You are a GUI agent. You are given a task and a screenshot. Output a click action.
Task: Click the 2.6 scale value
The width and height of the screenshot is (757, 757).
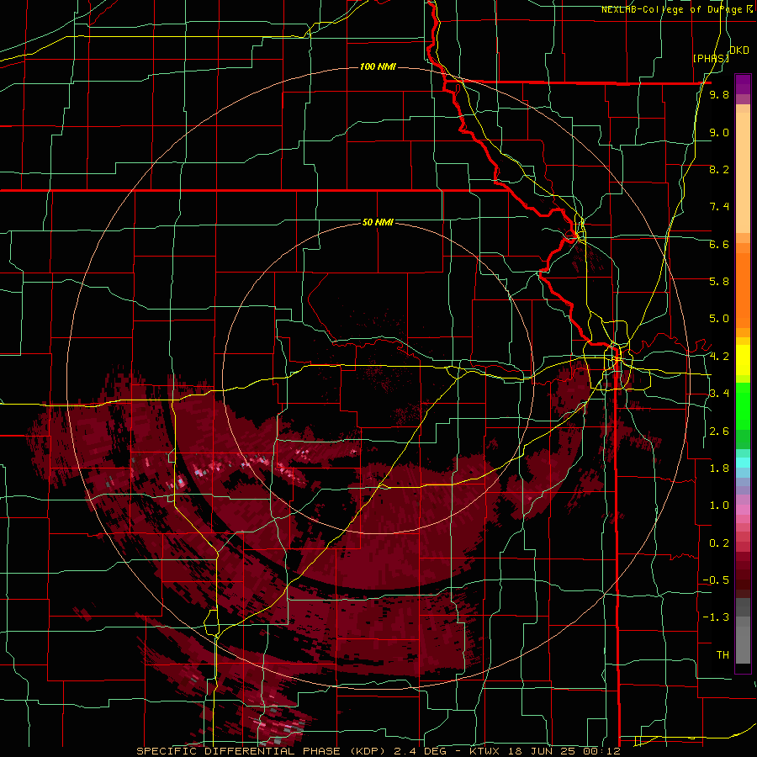pyautogui.click(x=719, y=431)
